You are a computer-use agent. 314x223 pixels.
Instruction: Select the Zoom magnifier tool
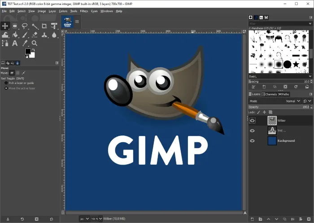[x=35, y=43]
